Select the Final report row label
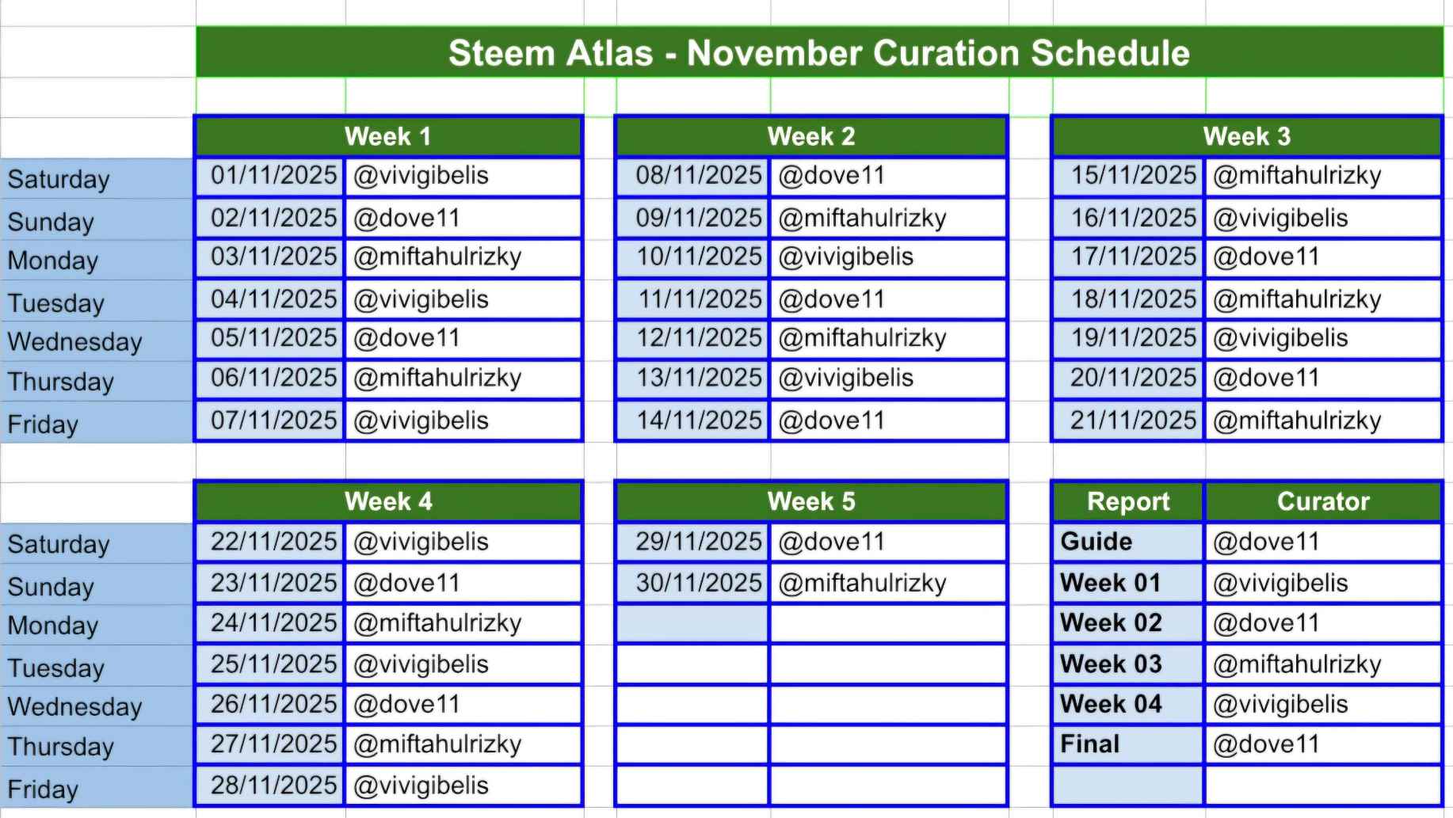1453x818 pixels. tap(1127, 744)
